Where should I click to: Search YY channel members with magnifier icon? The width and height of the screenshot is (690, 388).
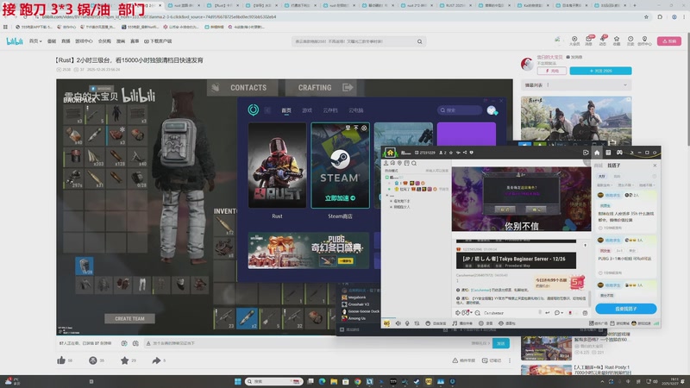[x=414, y=163]
